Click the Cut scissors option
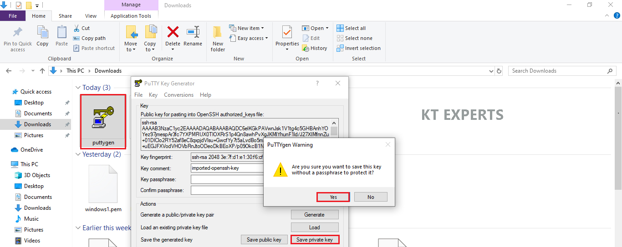This screenshot has height=247, width=622. (x=82, y=28)
